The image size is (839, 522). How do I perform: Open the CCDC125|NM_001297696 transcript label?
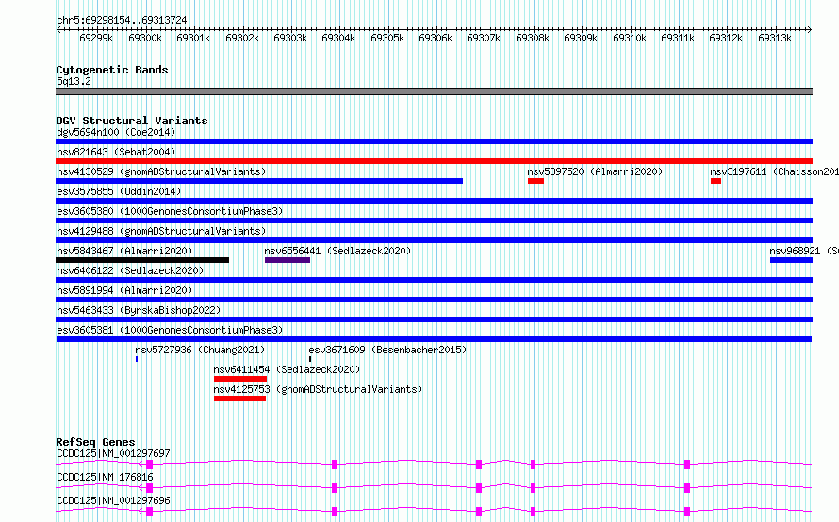tap(113, 500)
